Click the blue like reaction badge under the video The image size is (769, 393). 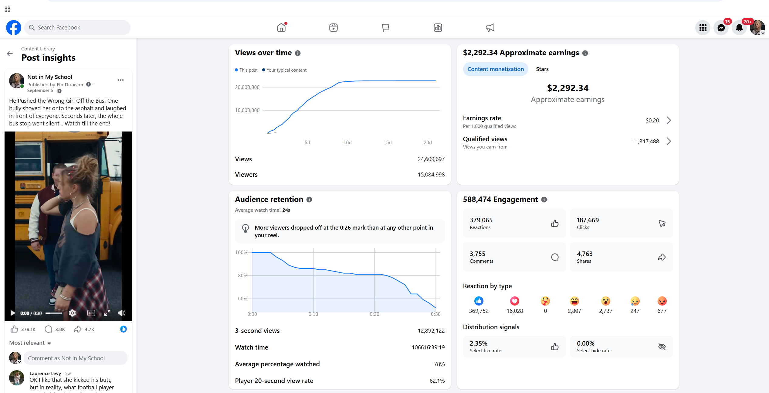(x=124, y=329)
